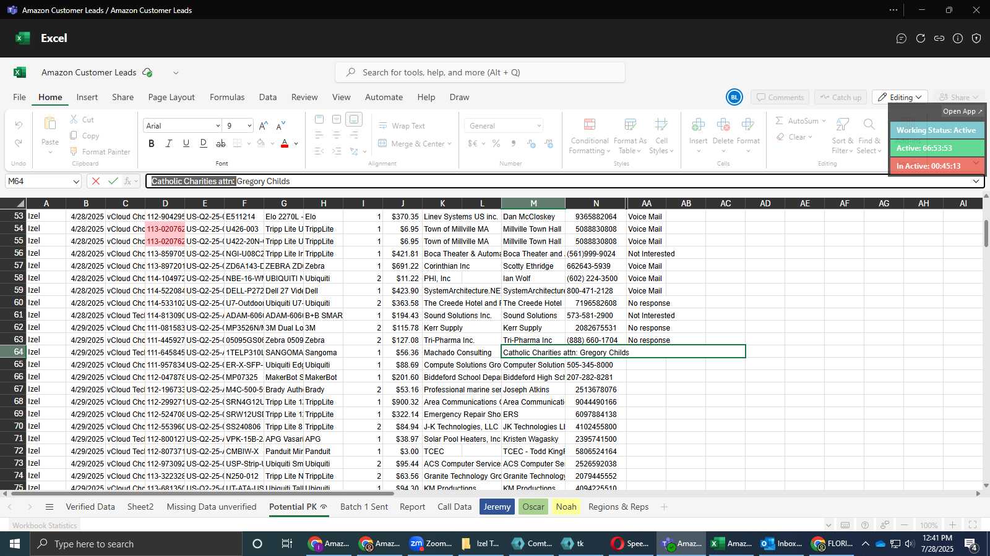The image size is (990, 556).
Task: Open font color dropdown arrow
Action: (x=296, y=144)
